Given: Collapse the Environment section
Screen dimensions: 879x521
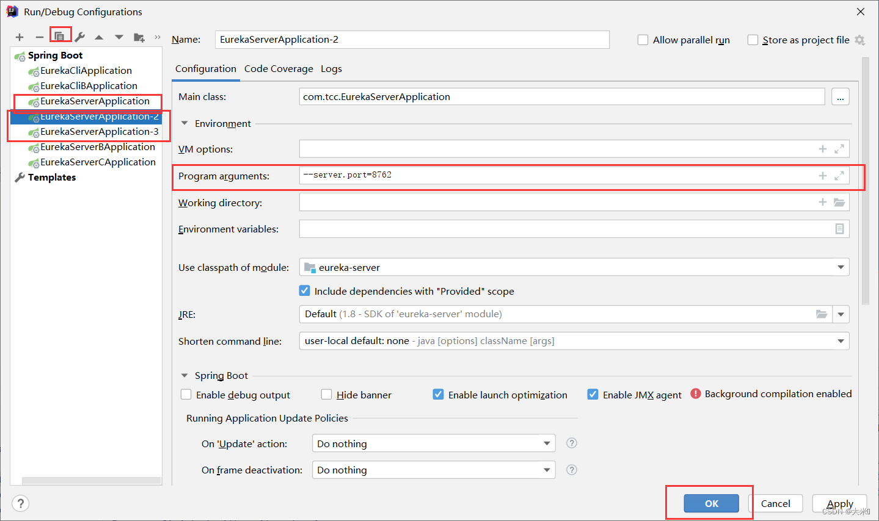Looking at the screenshot, I should [184, 123].
